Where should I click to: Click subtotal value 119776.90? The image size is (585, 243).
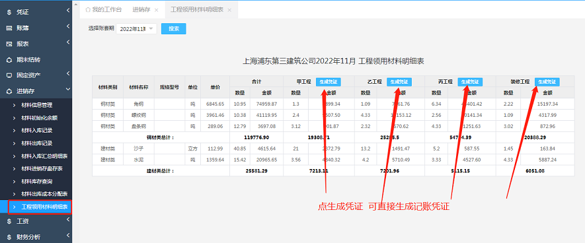(256, 137)
